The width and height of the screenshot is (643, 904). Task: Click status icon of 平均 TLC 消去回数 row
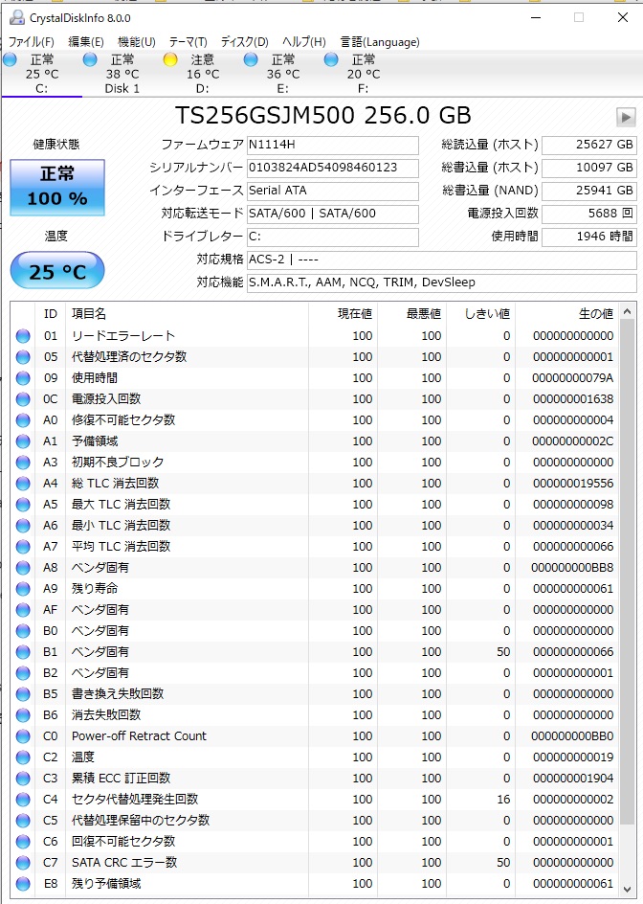(23, 547)
